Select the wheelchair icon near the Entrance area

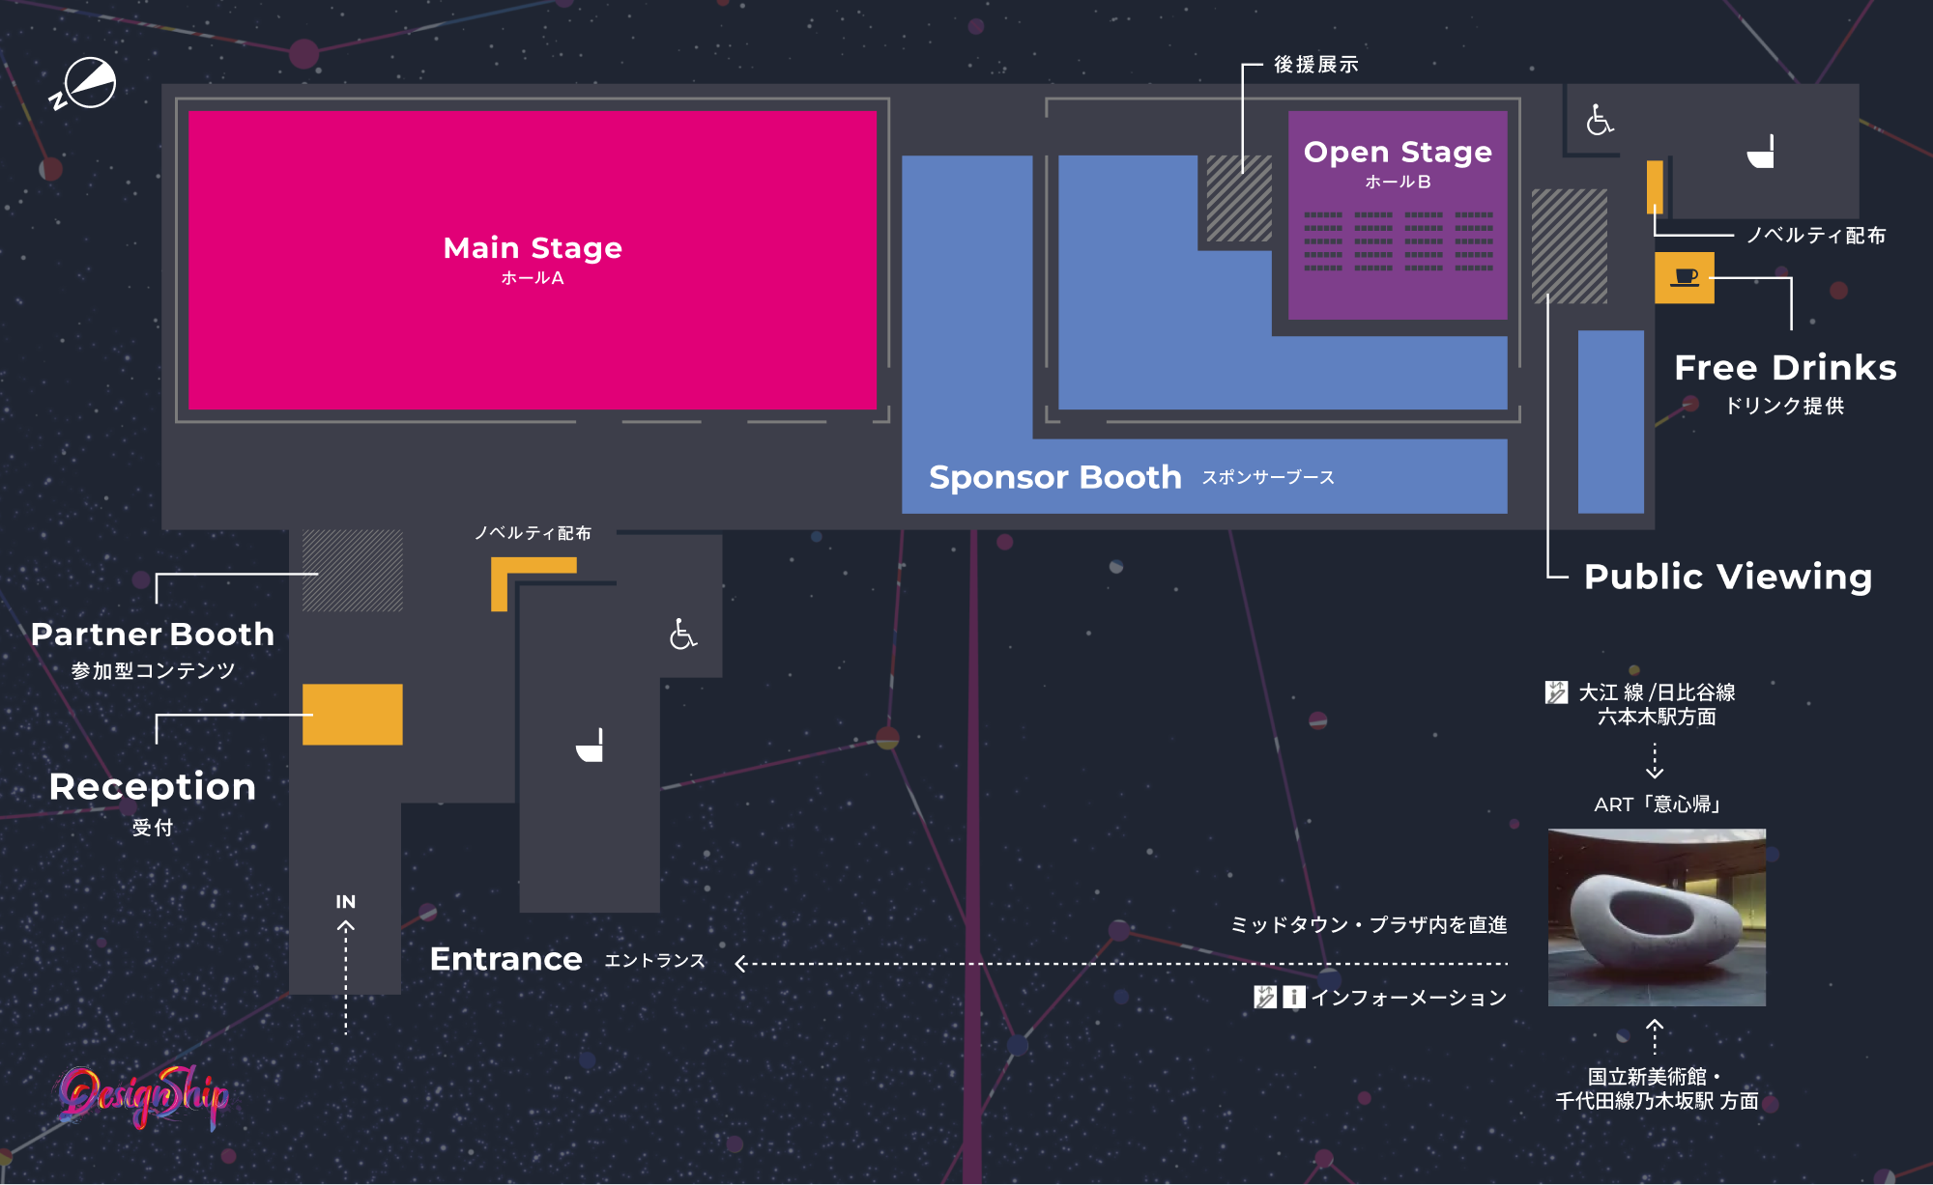point(682,635)
